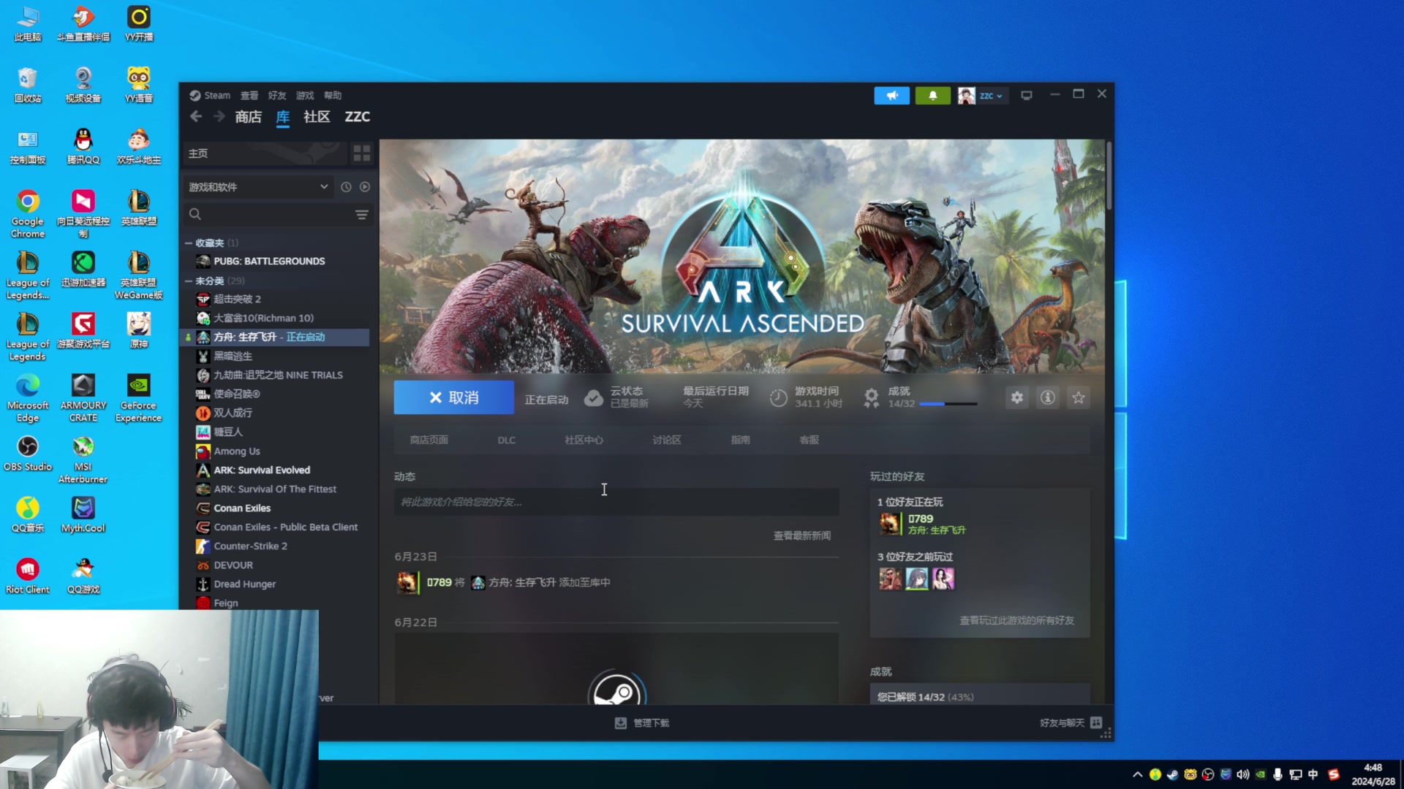The image size is (1404, 789).
Task: Click the game page vertical scrollbar
Action: pos(1109,175)
